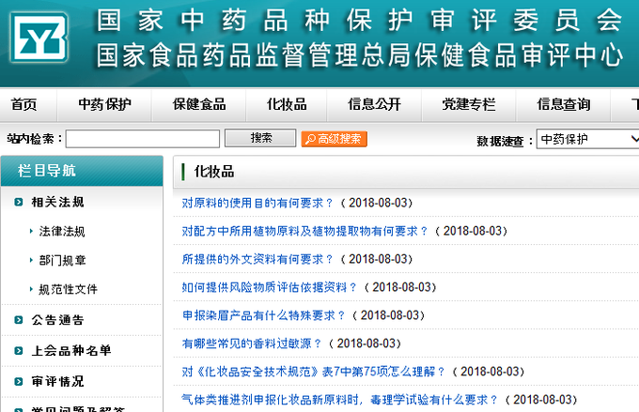Click arrow icon beside 相关法规
Viewport: 639px width, 412px height.
19,202
